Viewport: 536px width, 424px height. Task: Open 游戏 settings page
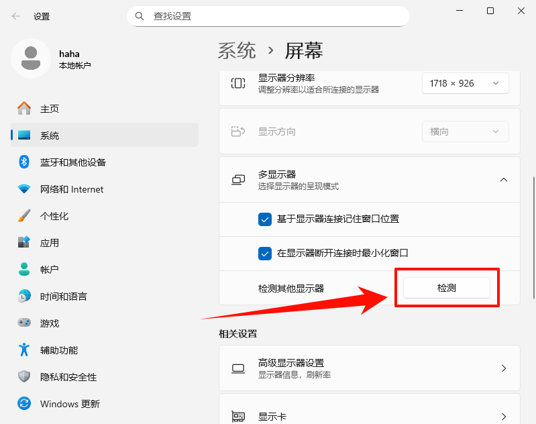(x=105, y=323)
